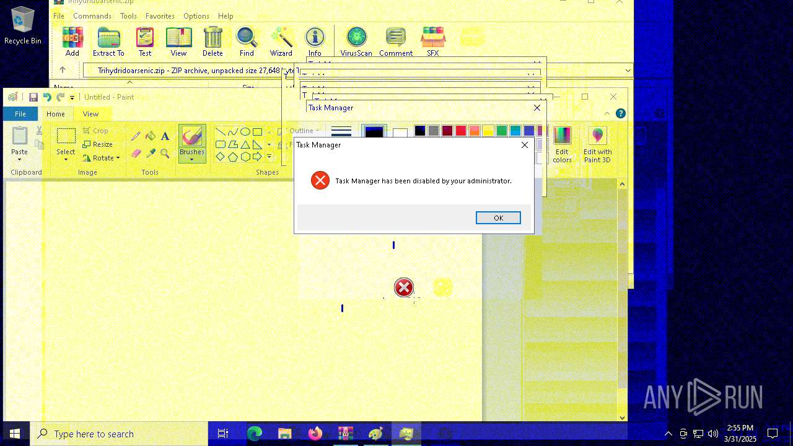This screenshot has height=446, width=793.
Task: Select the Fill with color bucket tool
Action: (150, 136)
